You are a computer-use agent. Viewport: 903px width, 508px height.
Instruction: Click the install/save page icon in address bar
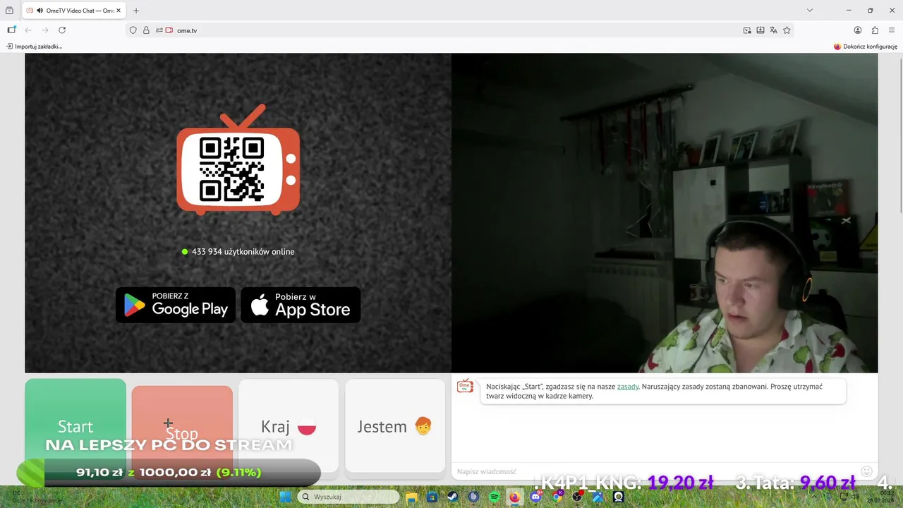pos(760,30)
